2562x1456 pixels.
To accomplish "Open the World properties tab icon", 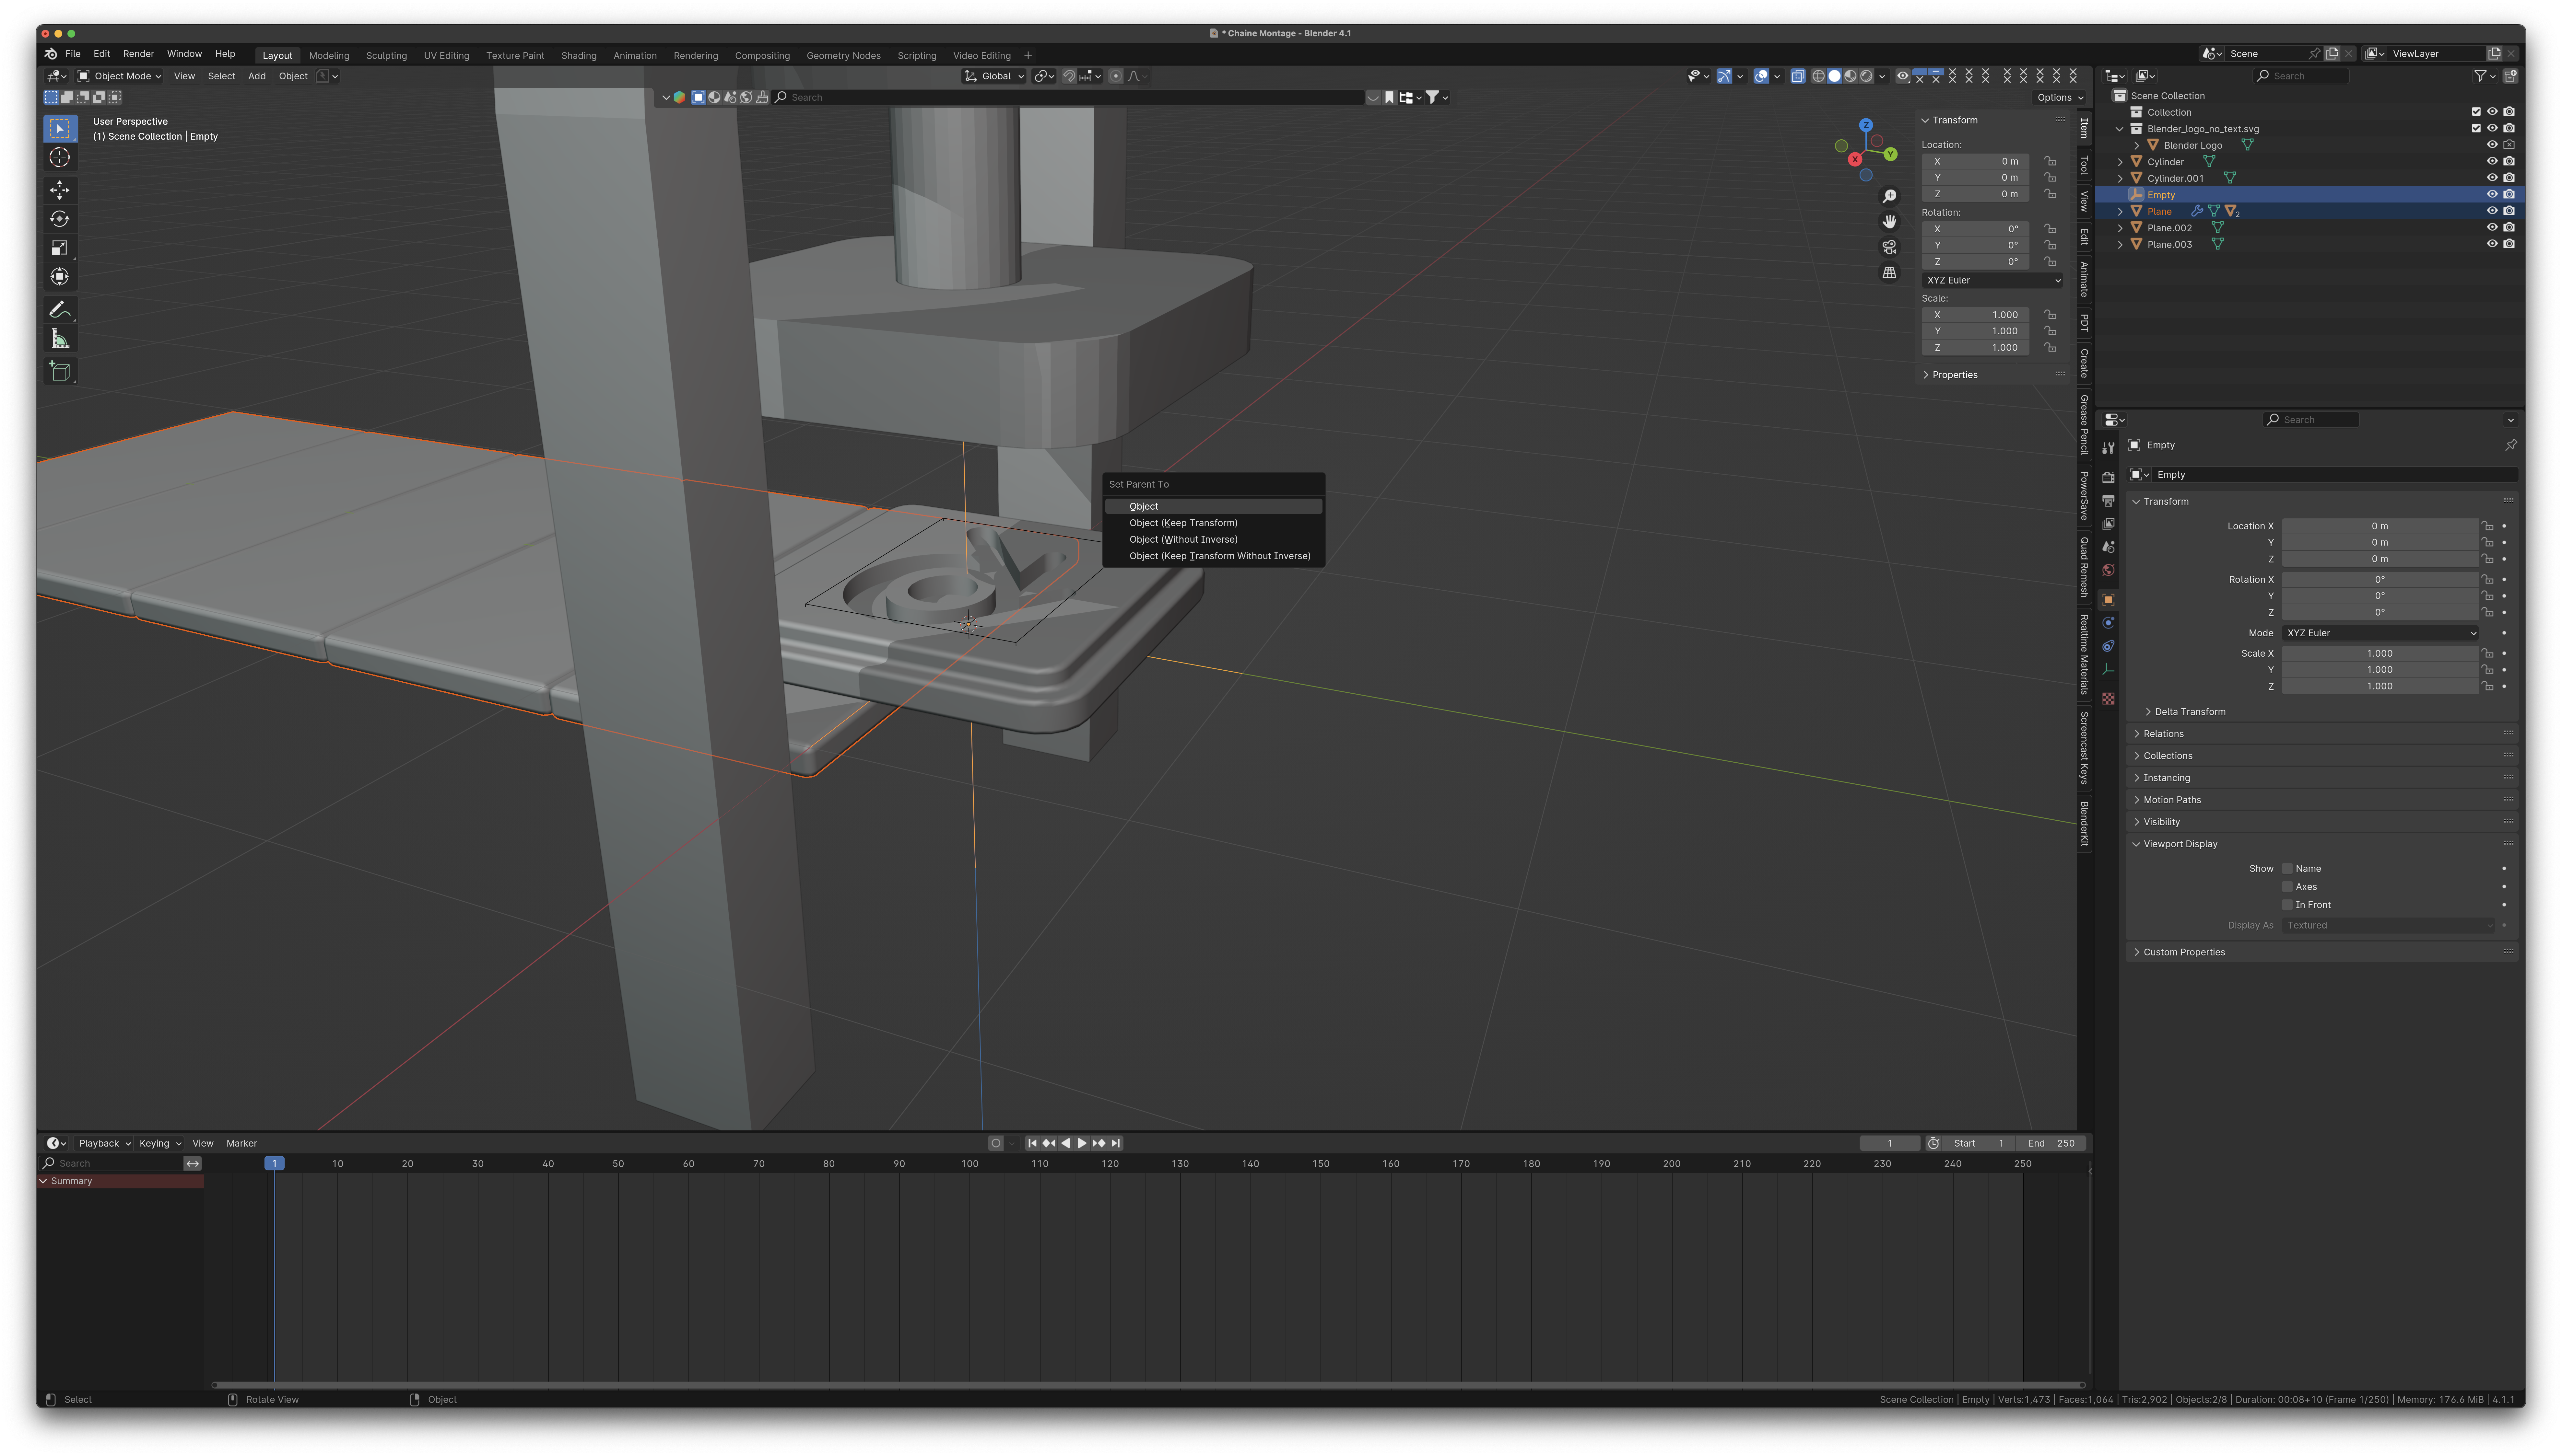I will pyautogui.click(x=2108, y=570).
